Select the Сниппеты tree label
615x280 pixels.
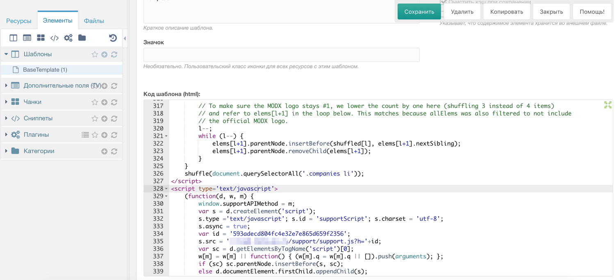38,118
